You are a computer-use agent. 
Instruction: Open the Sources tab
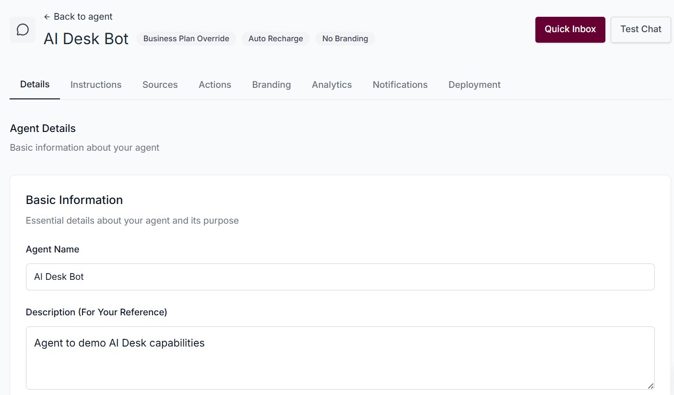(160, 84)
